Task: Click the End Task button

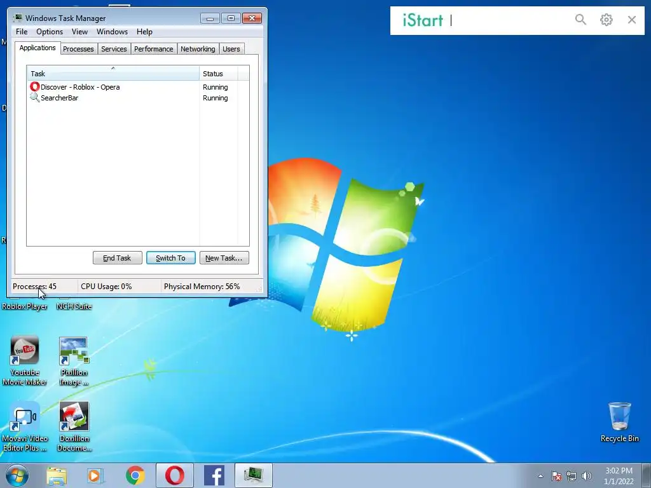Action: 117,258
